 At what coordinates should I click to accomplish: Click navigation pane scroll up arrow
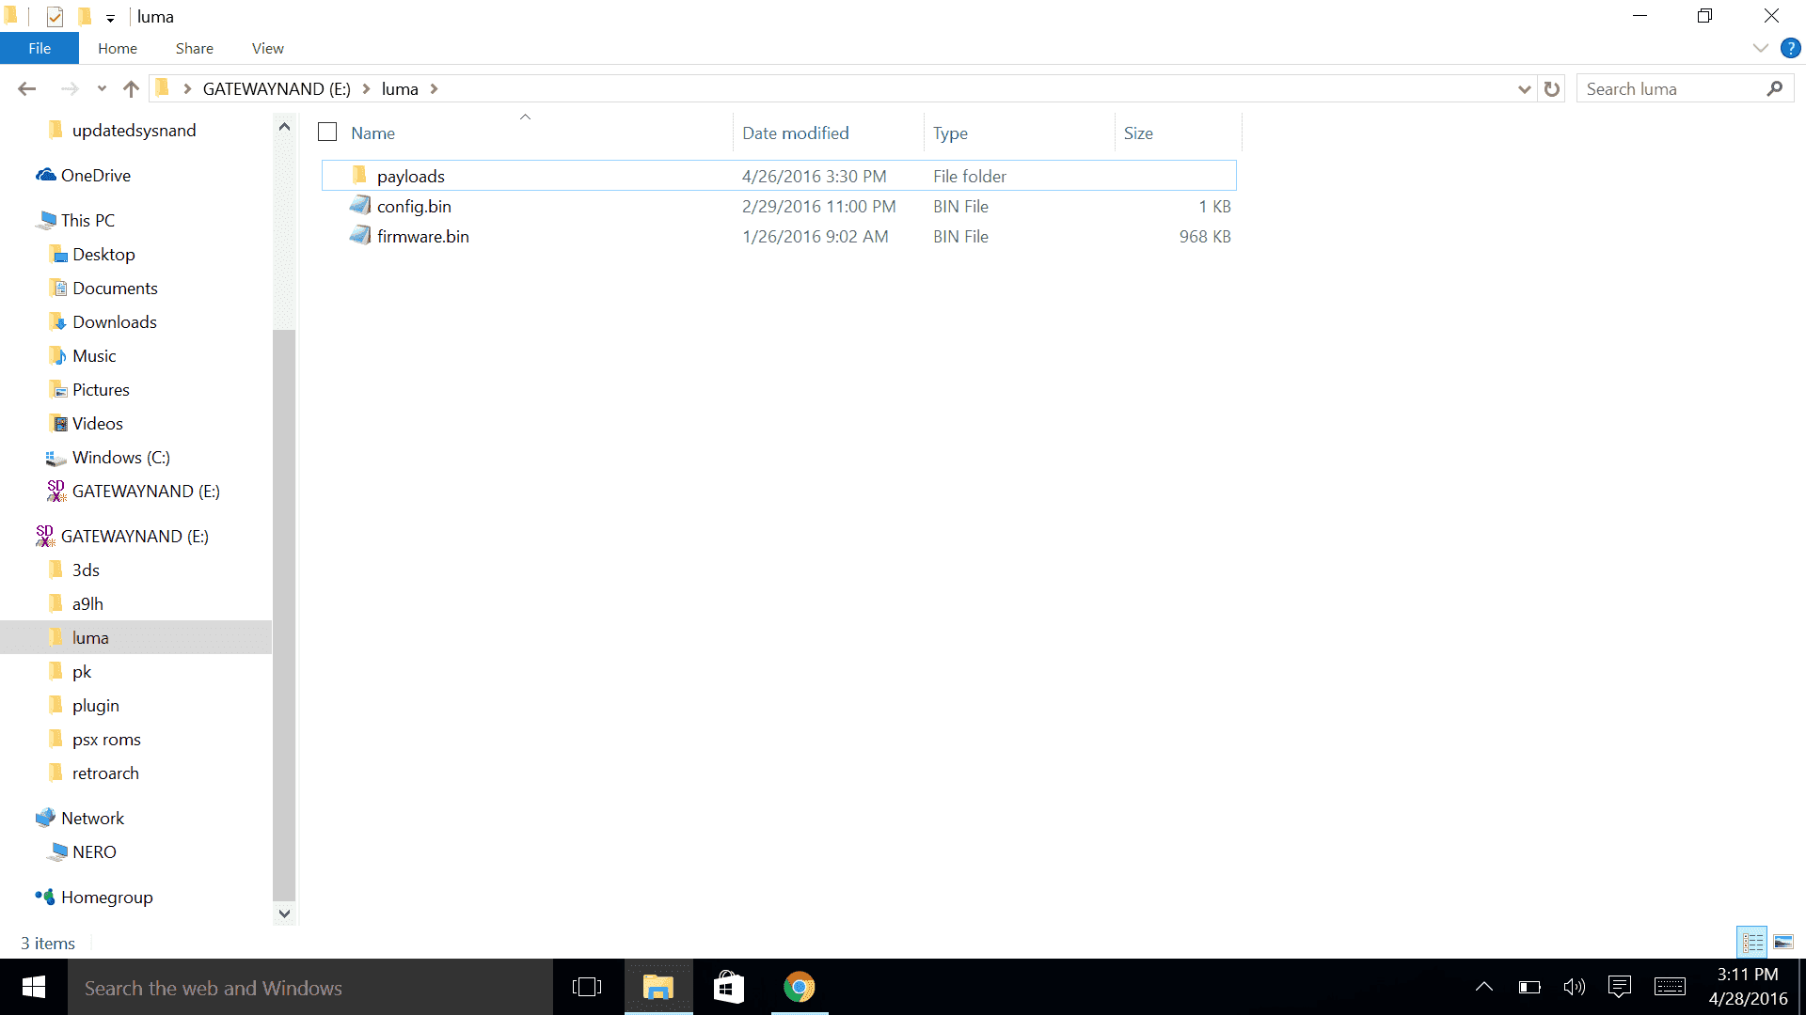pos(284,126)
